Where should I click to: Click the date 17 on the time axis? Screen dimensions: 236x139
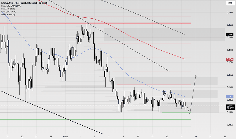click(182, 136)
